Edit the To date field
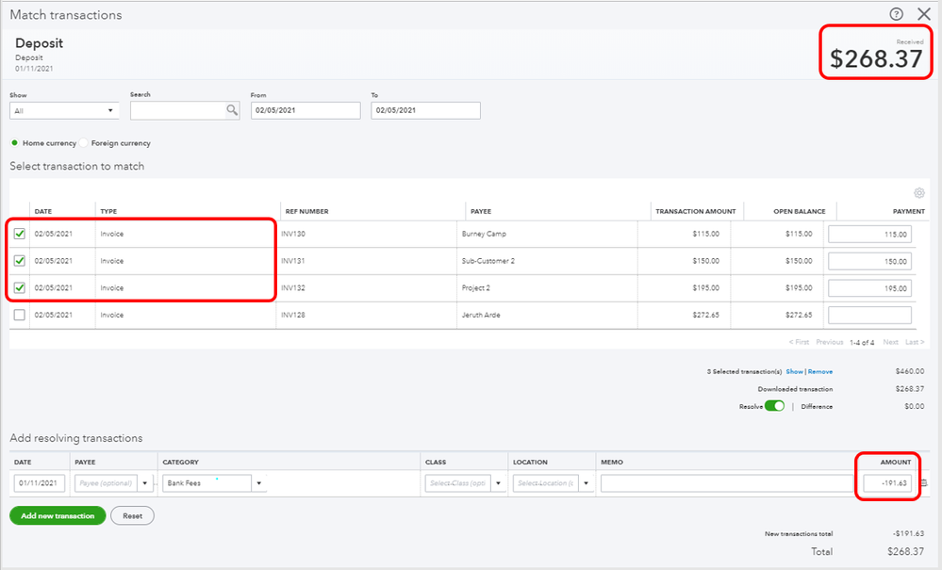 (425, 110)
